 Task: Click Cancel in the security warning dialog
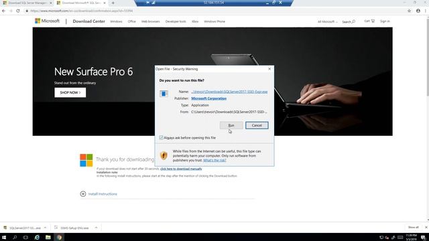257,125
